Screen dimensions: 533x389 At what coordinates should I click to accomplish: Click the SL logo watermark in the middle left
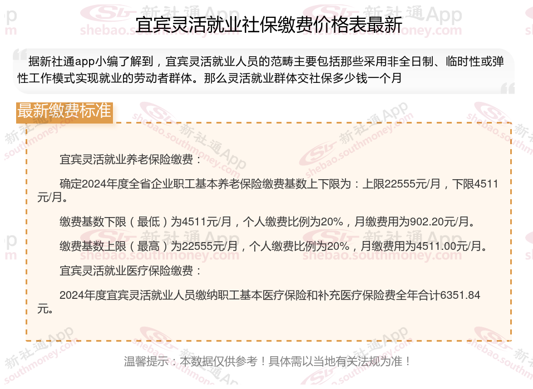tap(107, 237)
